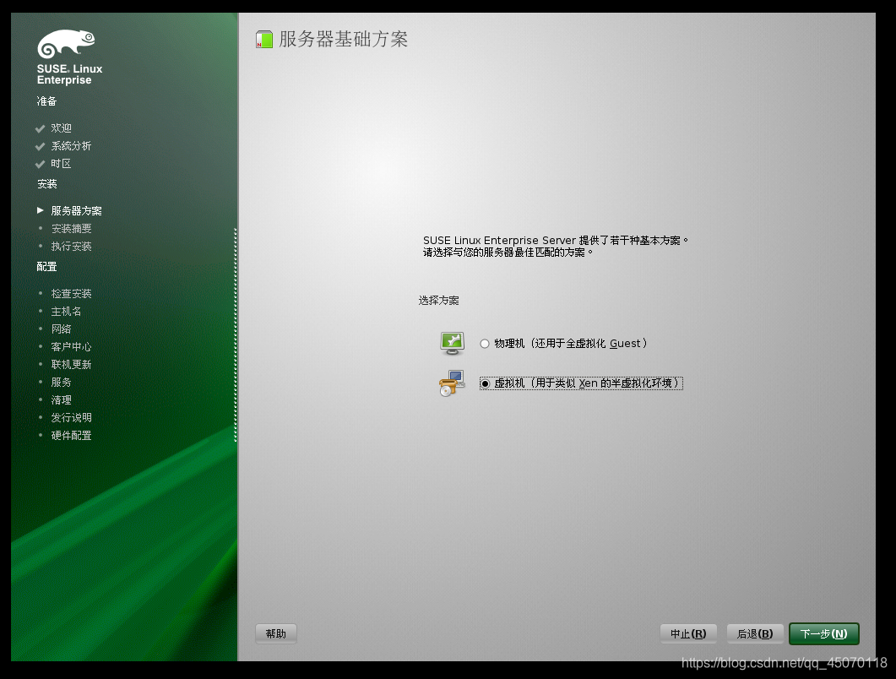Click the physical machine monitor icon
Image resolution: width=896 pixels, height=679 pixels.
pos(452,343)
